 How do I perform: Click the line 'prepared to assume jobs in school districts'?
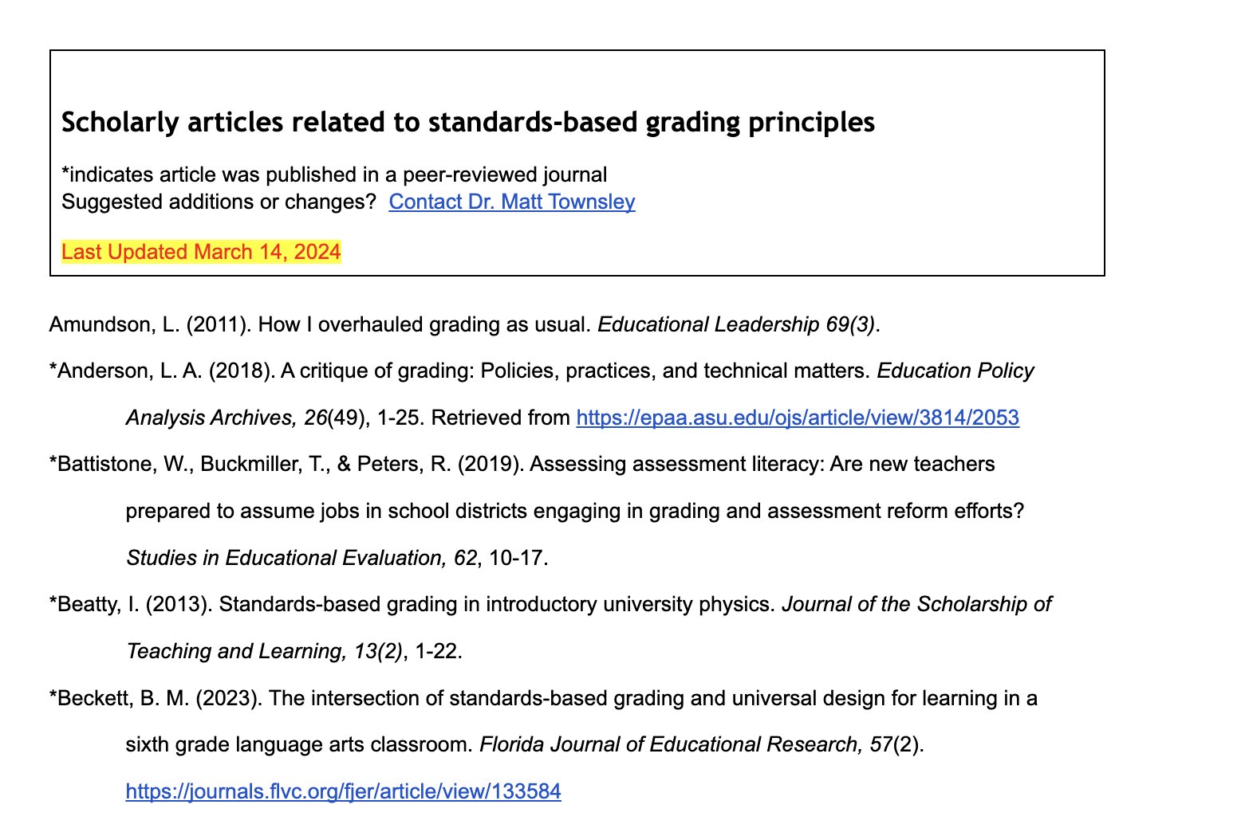click(575, 511)
